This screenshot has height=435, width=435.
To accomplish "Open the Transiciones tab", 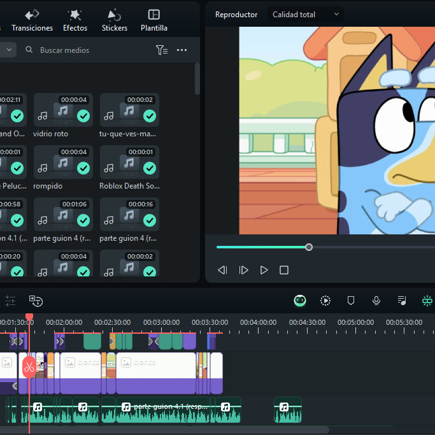I will click(32, 20).
